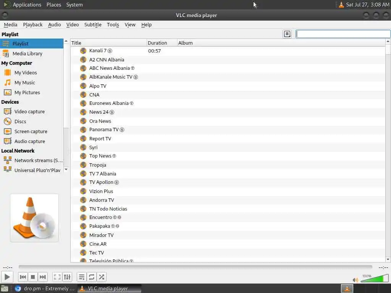
Task: Select Report TV entry
Action: (x=228, y=138)
